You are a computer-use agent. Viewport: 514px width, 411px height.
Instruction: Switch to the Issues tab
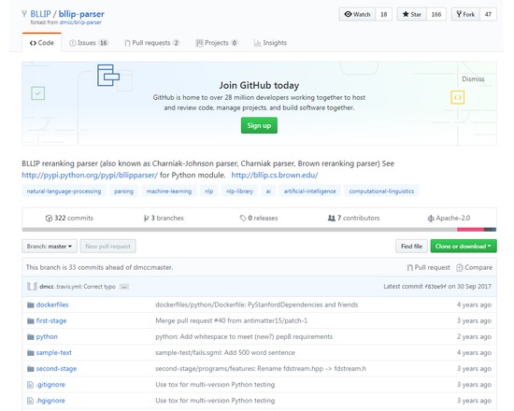89,43
